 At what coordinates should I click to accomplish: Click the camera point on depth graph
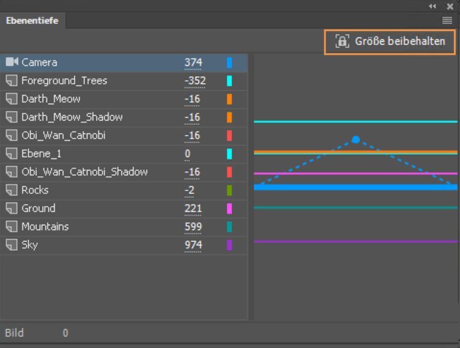coord(355,139)
